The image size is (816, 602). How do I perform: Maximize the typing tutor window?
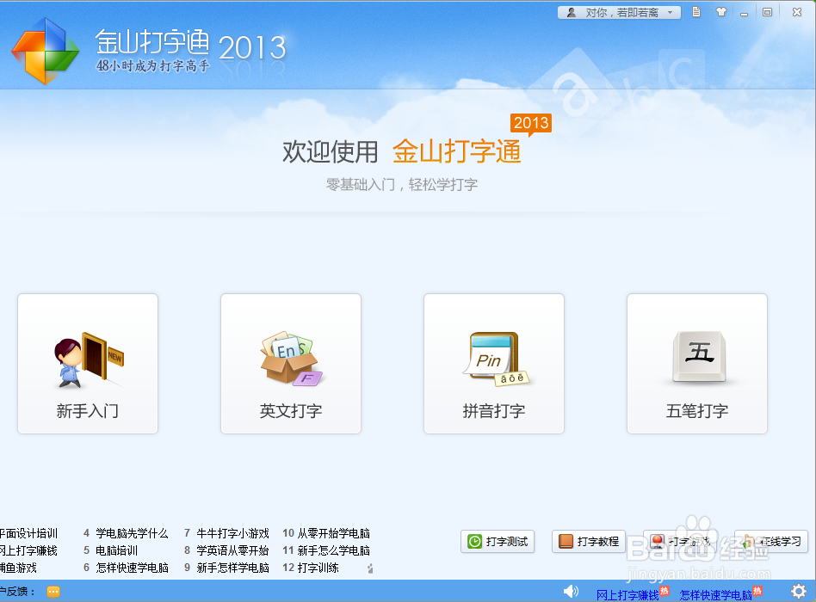click(x=767, y=12)
